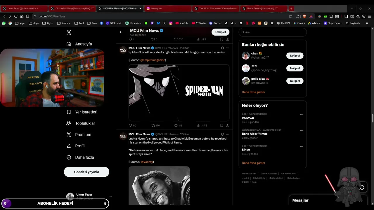Click the Brave Shields lion icon
This screenshot has height=210, width=374.
pos(304,16)
